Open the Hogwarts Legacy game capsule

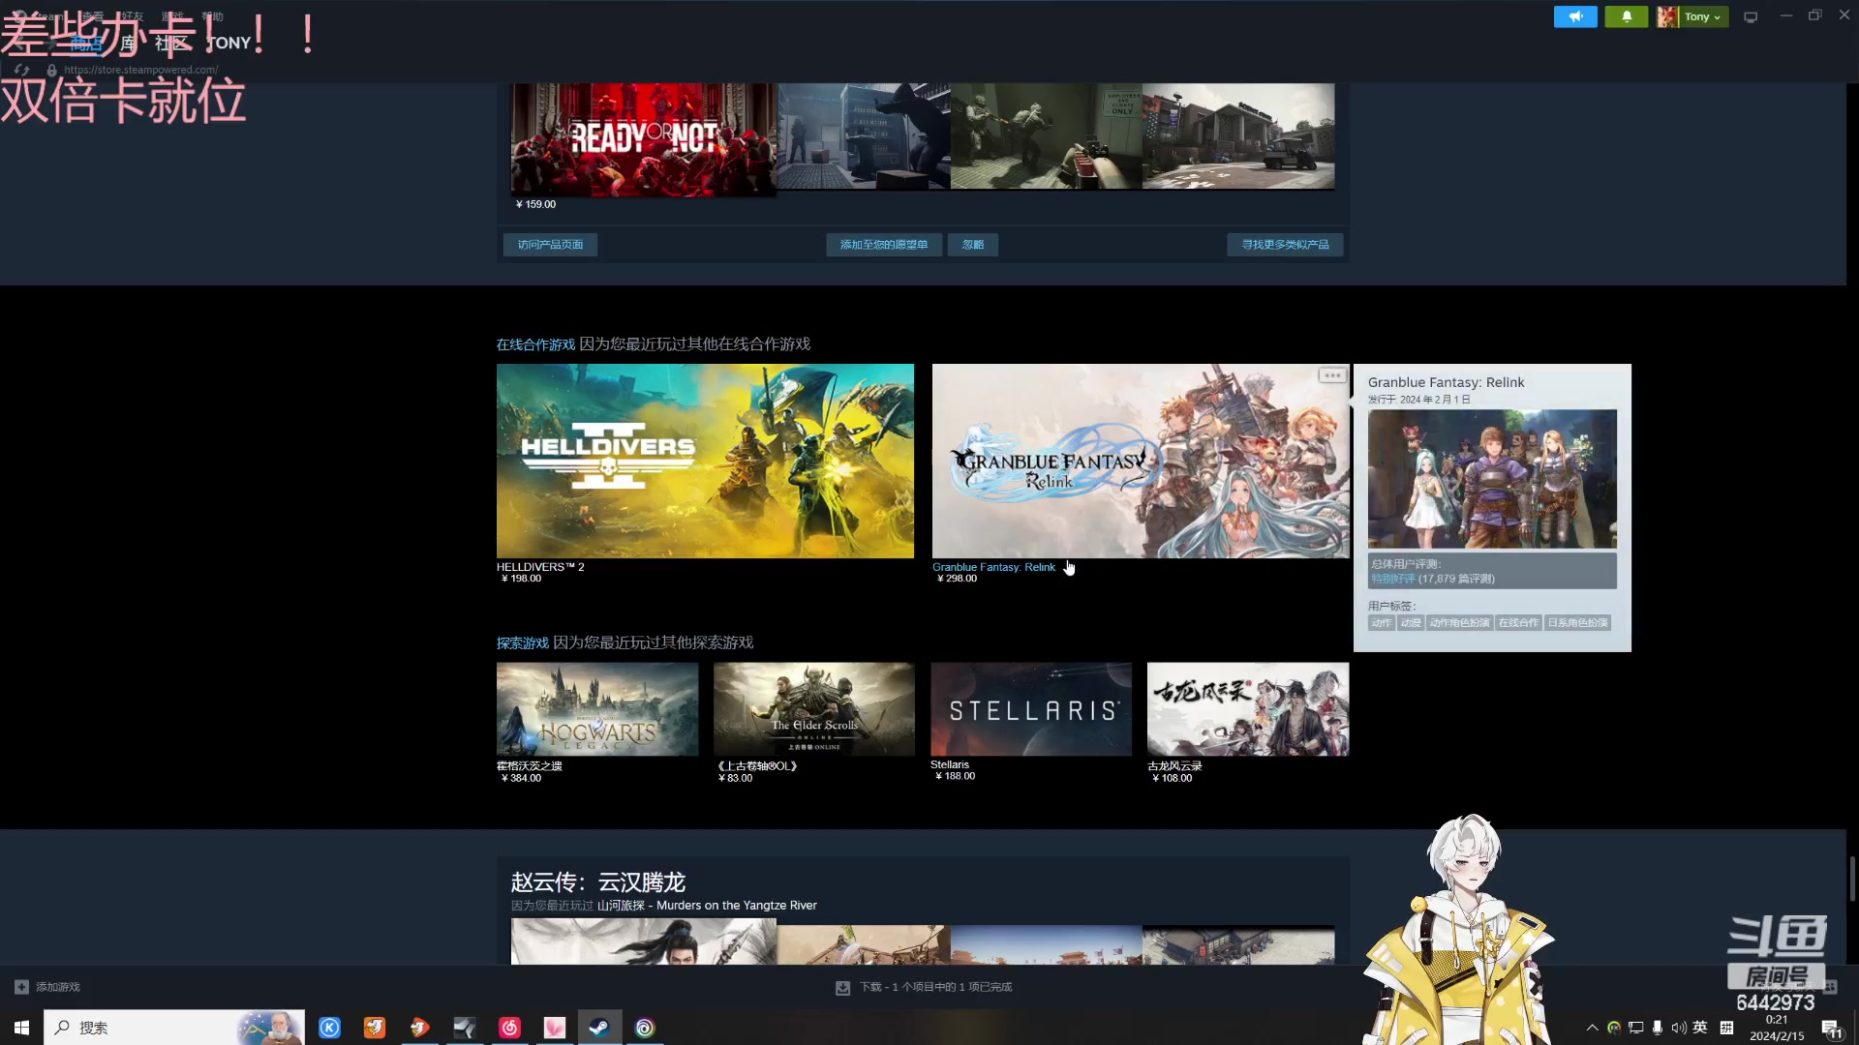click(x=597, y=709)
